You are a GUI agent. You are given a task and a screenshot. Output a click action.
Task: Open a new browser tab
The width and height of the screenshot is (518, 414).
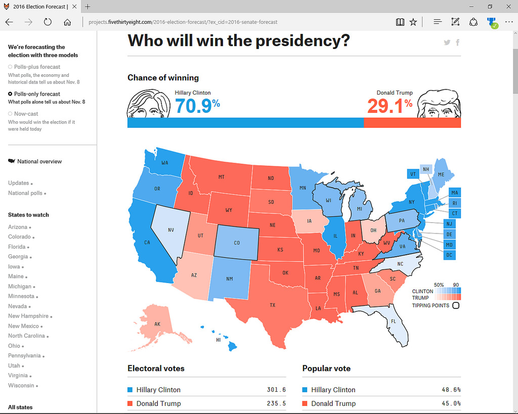pyautogui.click(x=88, y=7)
